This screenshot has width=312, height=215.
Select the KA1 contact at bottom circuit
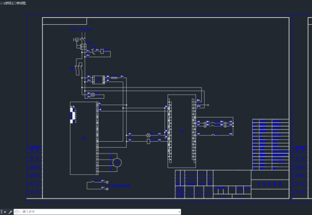point(93,181)
